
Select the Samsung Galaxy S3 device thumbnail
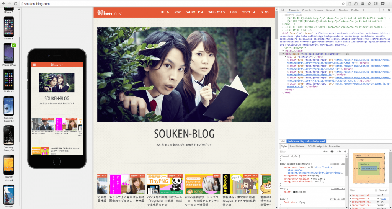tap(9, 106)
